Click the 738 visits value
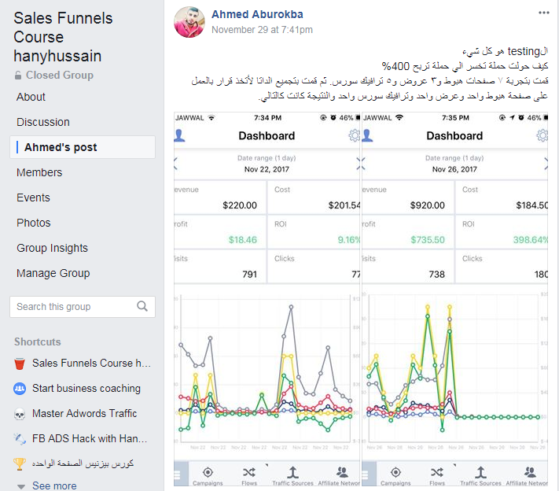 pyautogui.click(x=436, y=275)
